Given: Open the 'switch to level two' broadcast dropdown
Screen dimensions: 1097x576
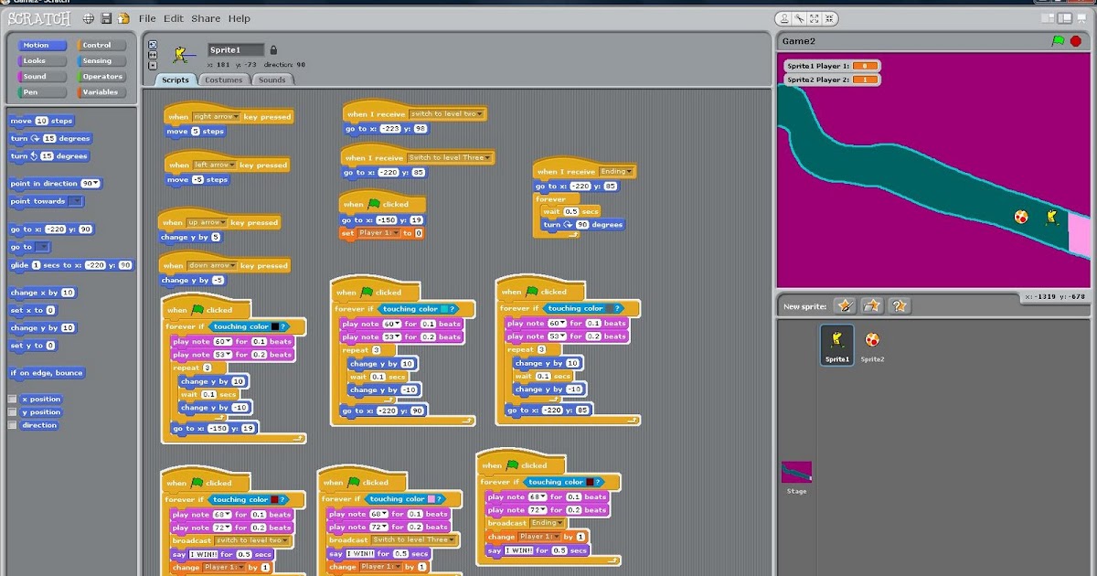Looking at the screenshot, I should pos(480,112).
